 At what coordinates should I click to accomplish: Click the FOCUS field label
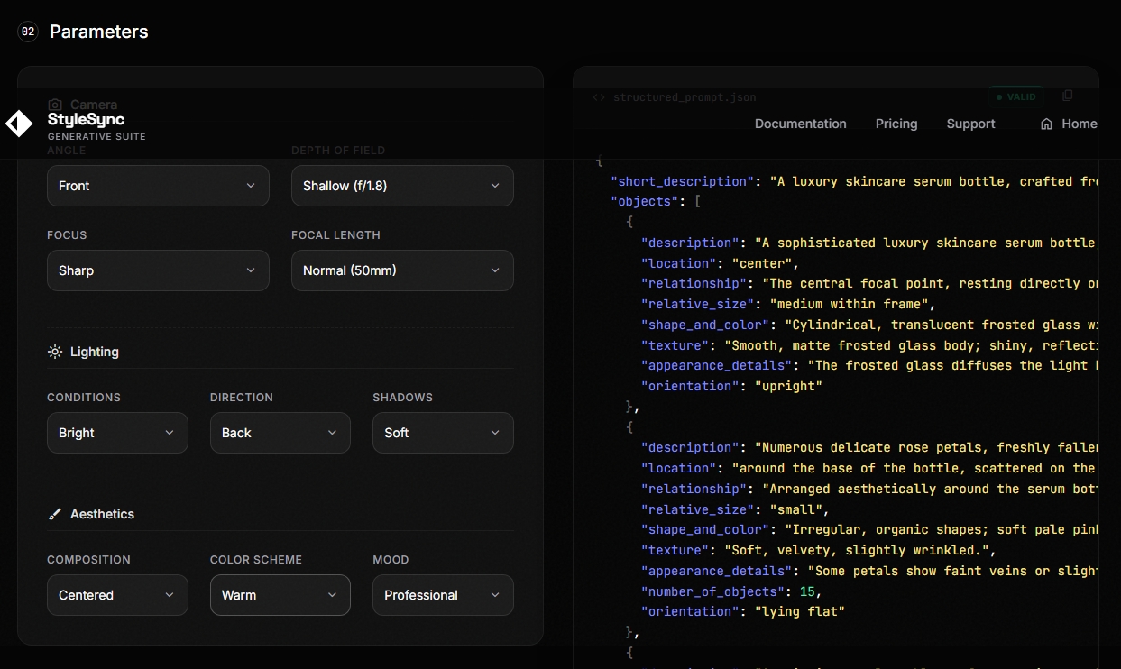pos(67,235)
